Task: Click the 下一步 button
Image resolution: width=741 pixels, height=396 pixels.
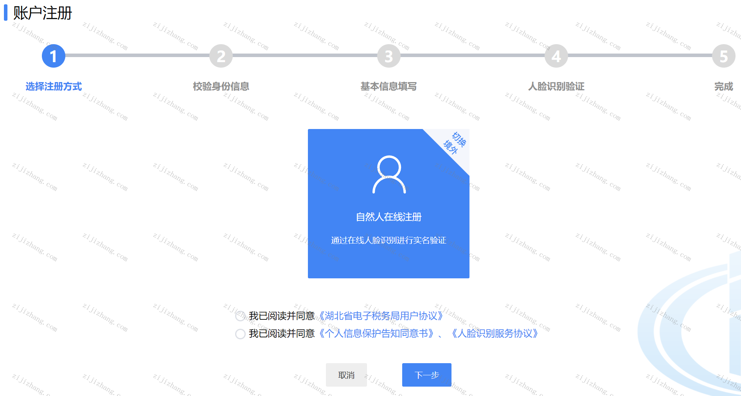Action: 427,375
